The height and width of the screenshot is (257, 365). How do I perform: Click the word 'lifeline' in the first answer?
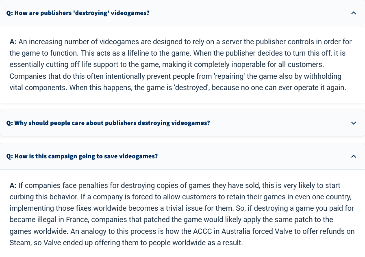pos(138,53)
